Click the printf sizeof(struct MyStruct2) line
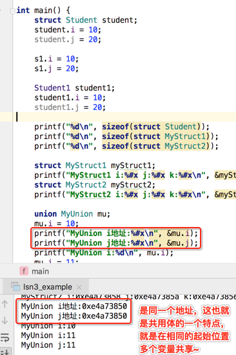The height and width of the screenshot is (355, 236). click(126, 146)
